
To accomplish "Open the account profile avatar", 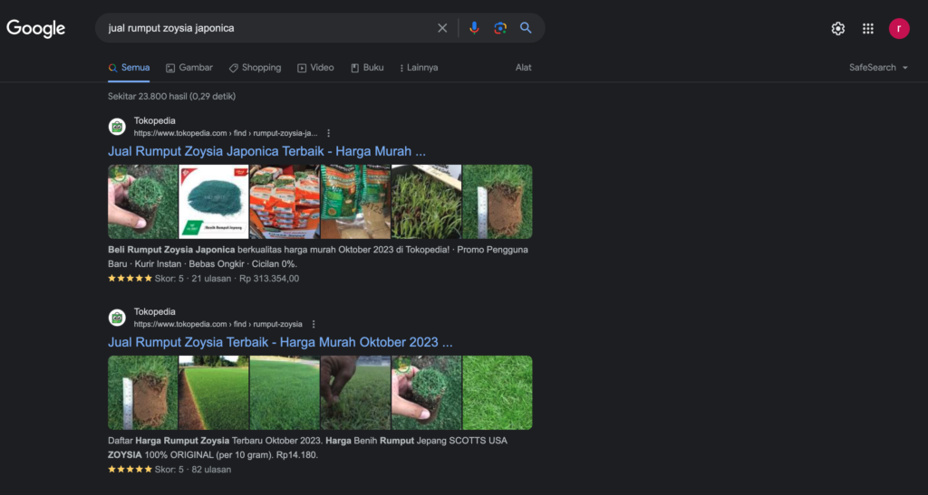I will [x=898, y=29].
